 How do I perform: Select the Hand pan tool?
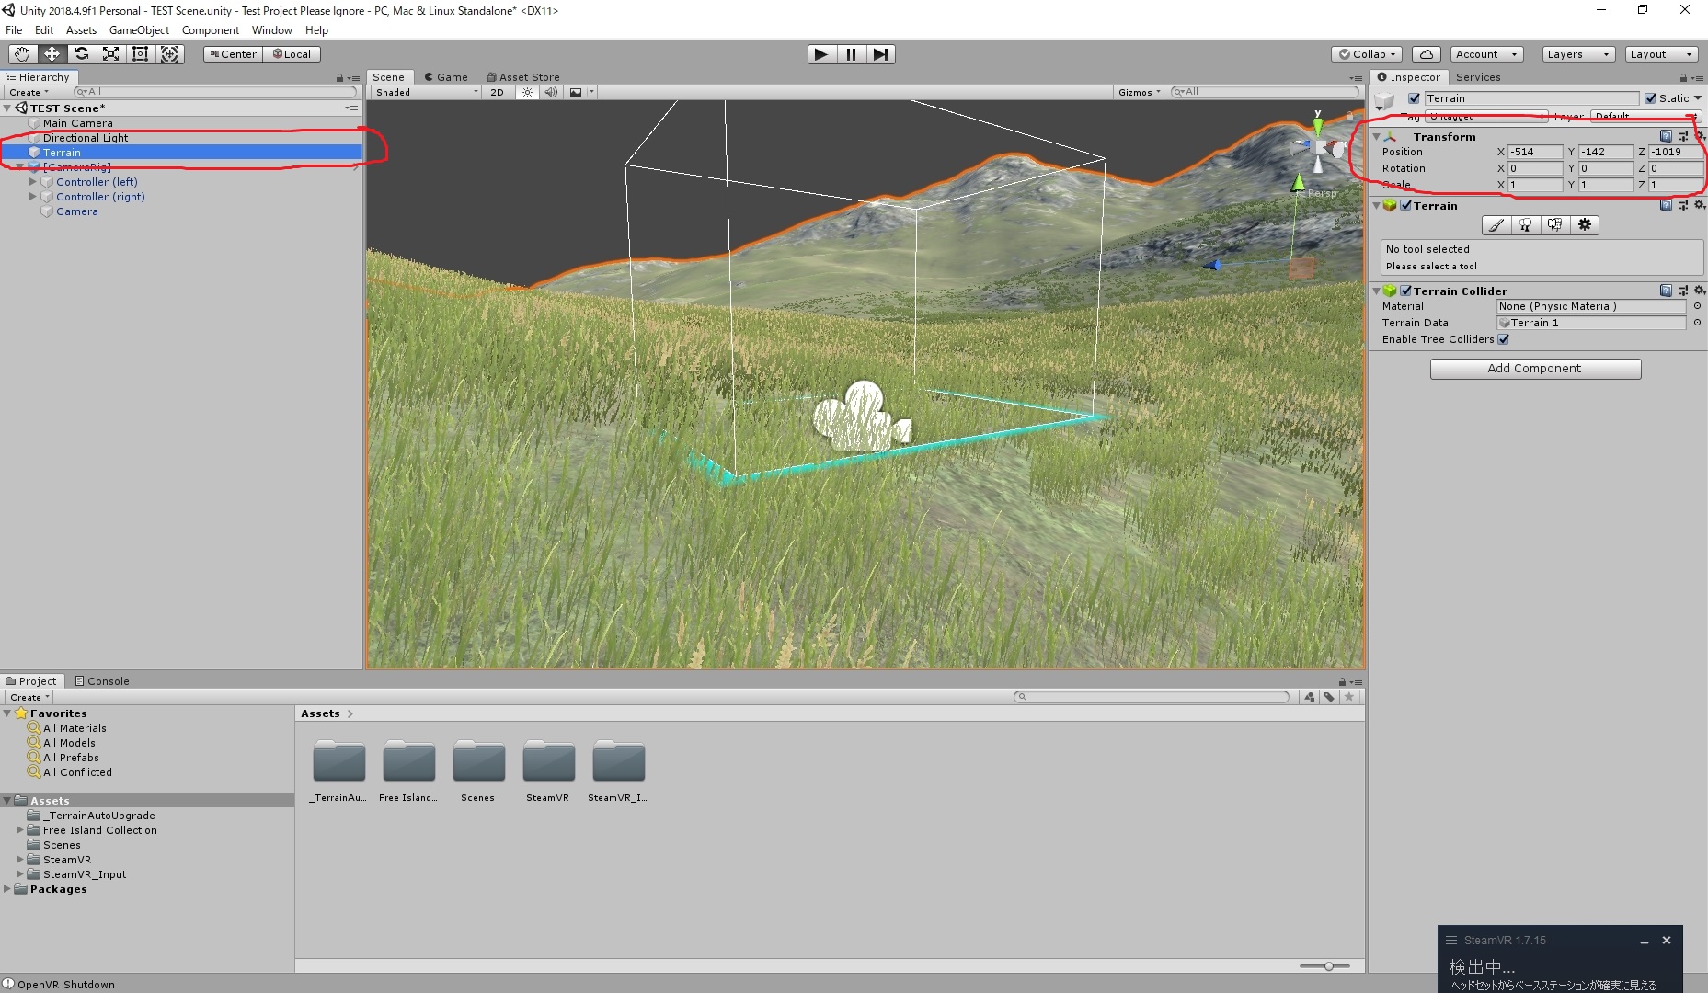point(22,54)
